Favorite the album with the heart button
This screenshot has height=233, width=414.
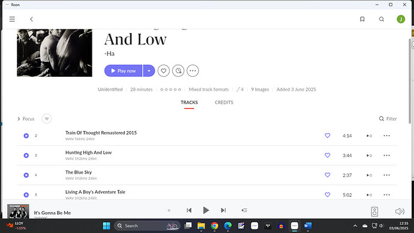pyautogui.click(x=164, y=71)
